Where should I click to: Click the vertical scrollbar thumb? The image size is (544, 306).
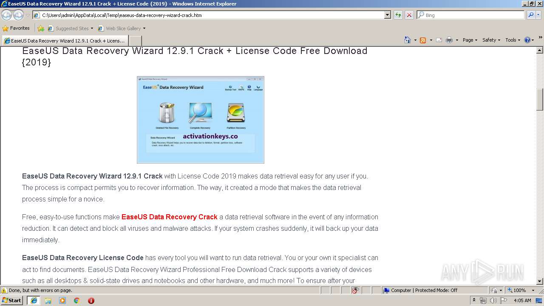click(540, 99)
